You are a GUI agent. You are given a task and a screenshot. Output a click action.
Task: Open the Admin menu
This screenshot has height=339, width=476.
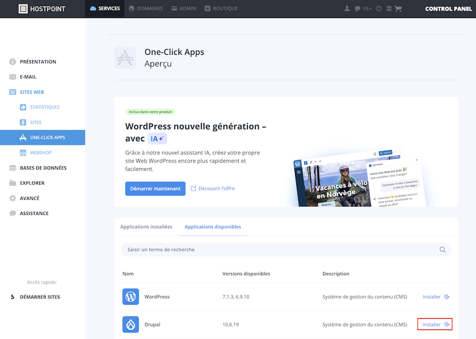(x=183, y=8)
